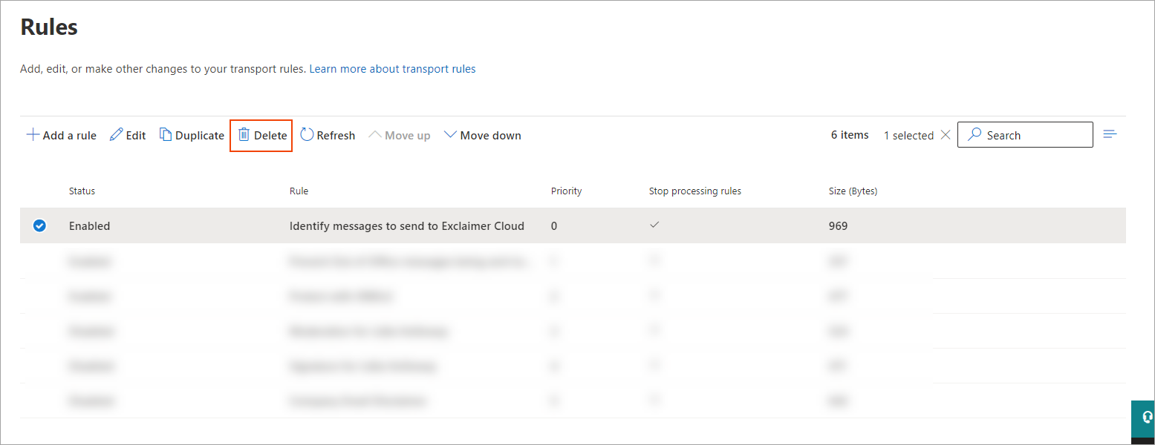The width and height of the screenshot is (1155, 445).
Task: Uncheck the selected Exclaimer Cloud rule checkbox
Action: click(x=40, y=226)
